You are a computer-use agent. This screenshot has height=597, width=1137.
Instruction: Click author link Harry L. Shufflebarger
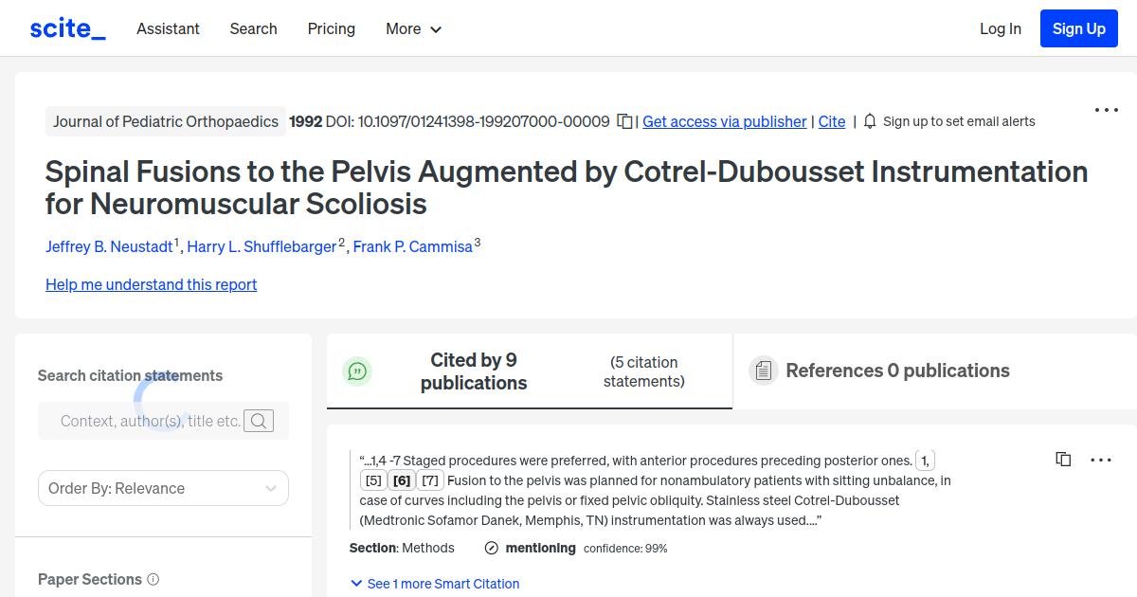click(262, 246)
